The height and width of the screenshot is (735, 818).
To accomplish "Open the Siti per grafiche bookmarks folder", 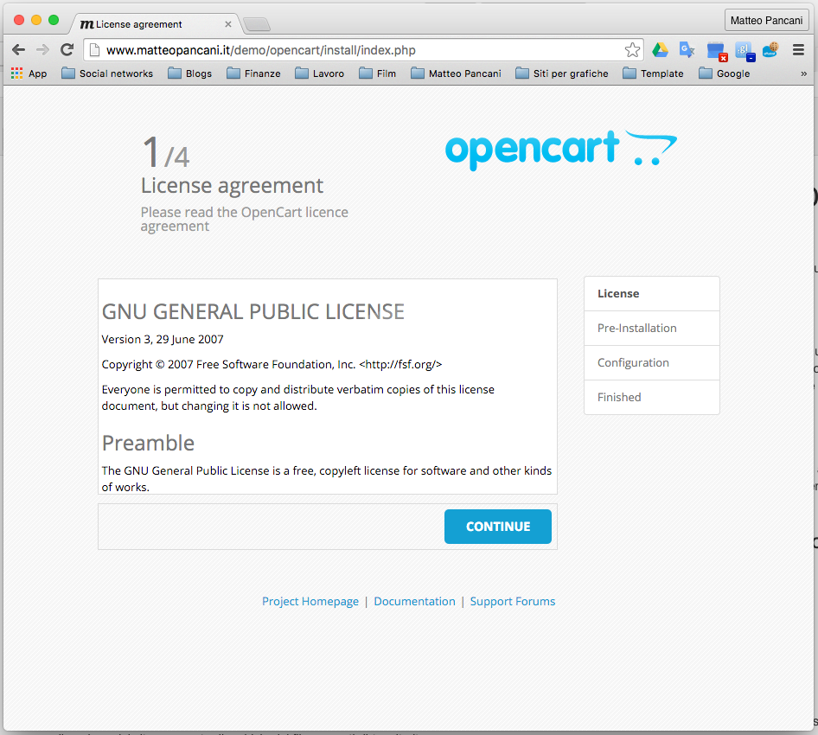I will pyautogui.click(x=562, y=73).
